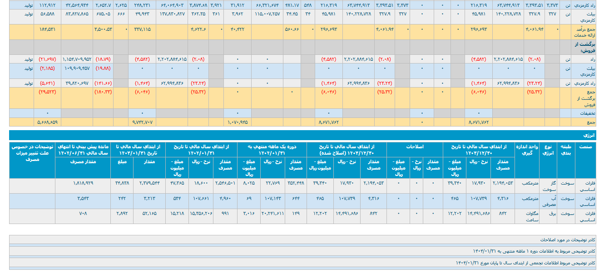Viewport: 604px width, 278px height.
Task: Click the جمع درآمد ارائه خدمات row label
Action: [x=583, y=31]
